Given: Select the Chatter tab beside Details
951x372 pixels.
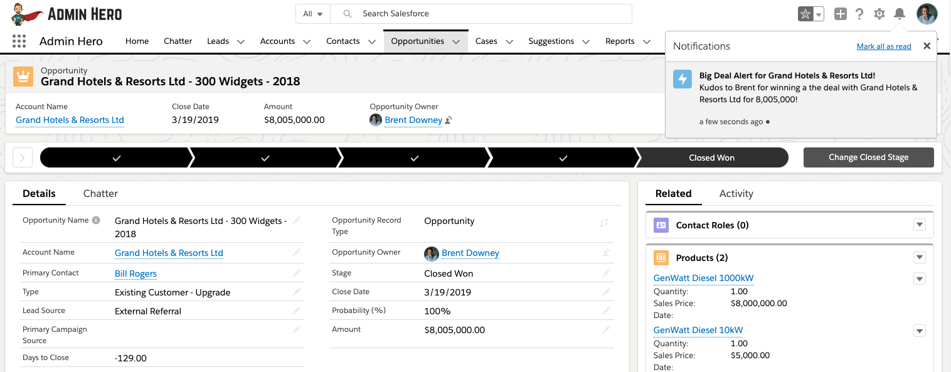Looking at the screenshot, I should coord(100,194).
